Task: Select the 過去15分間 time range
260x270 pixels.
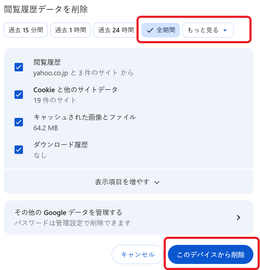Action: click(x=26, y=30)
